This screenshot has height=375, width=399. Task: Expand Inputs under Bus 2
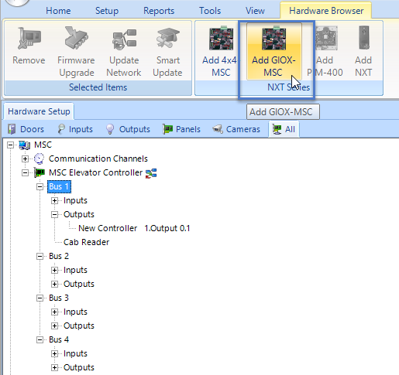click(x=54, y=270)
